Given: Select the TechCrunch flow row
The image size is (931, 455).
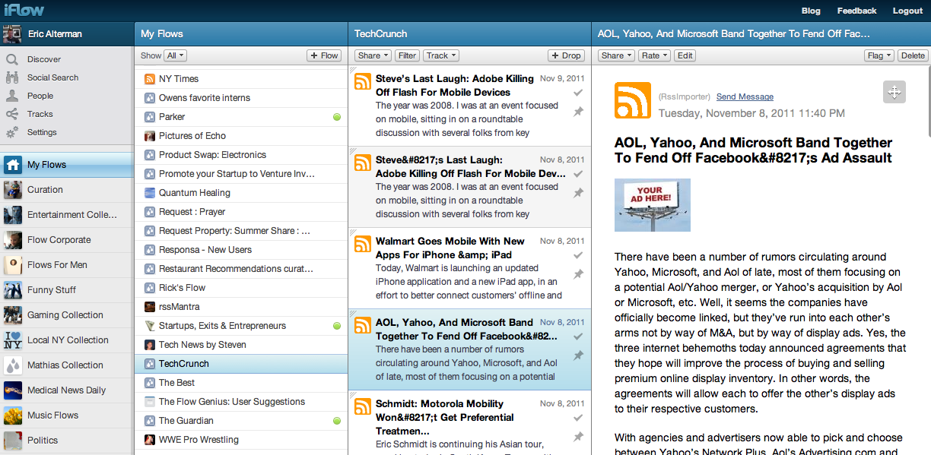Looking at the screenshot, I should pos(241,364).
